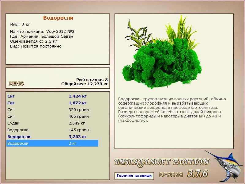Click the Водоросли title heading
Image resolution: width=245 pixels, height=184 pixels.
(58, 18)
